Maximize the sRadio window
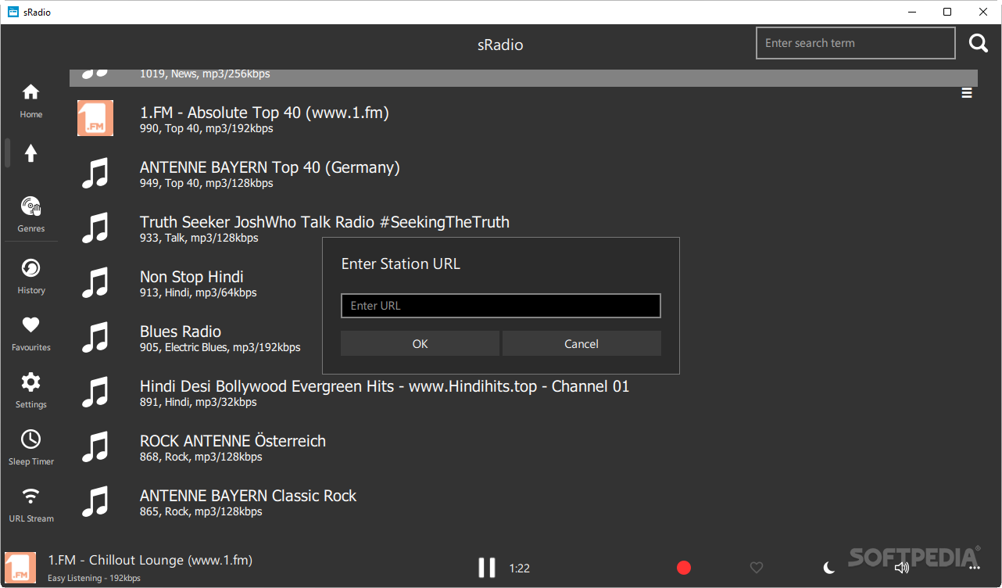Image resolution: width=1002 pixels, height=588 pixels. 947,12
